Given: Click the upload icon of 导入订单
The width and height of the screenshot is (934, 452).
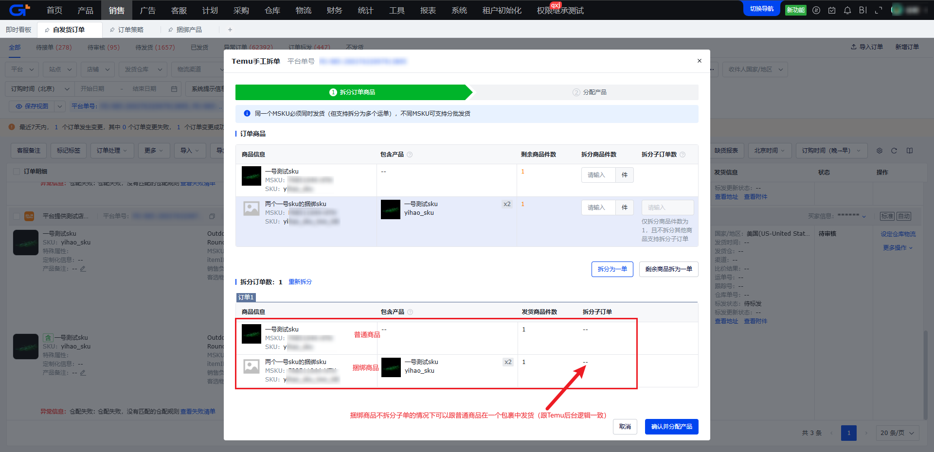Looking at the screenshot, I should [854, 47].
